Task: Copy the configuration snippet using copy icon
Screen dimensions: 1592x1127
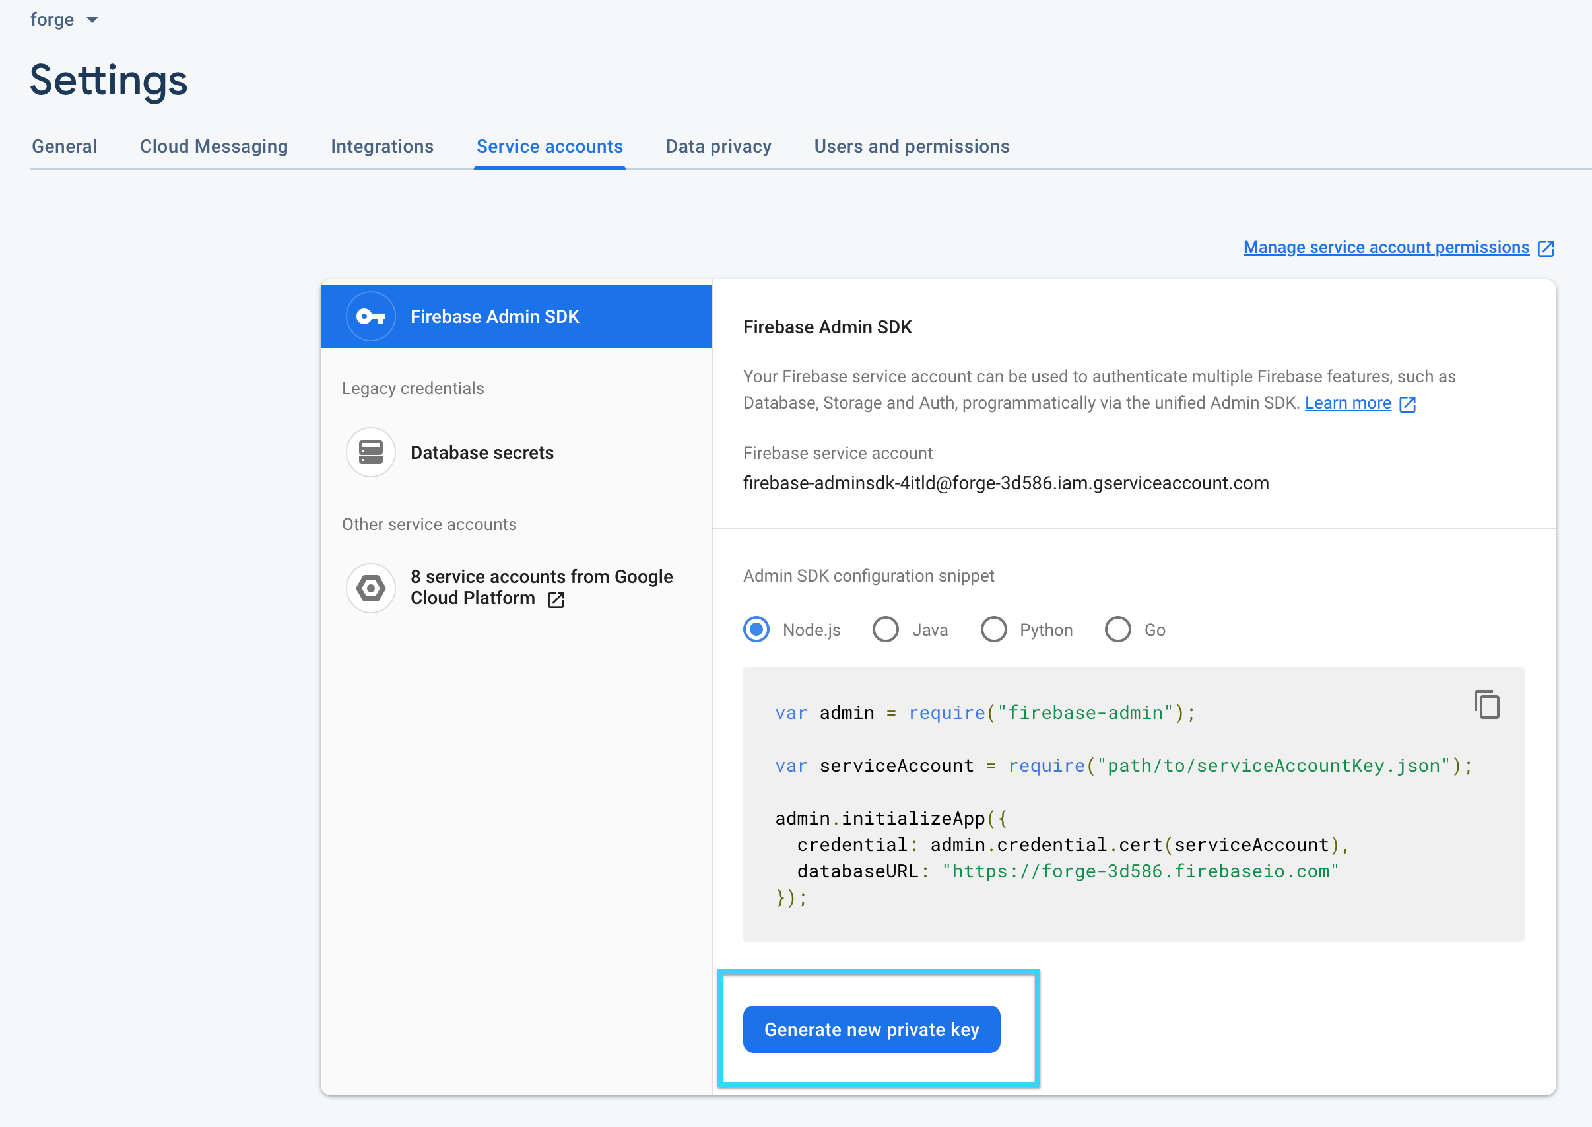Action: [x=1486, y=704]
